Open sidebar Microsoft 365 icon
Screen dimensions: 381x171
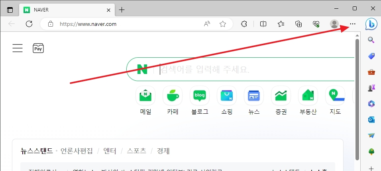(371, 104)
